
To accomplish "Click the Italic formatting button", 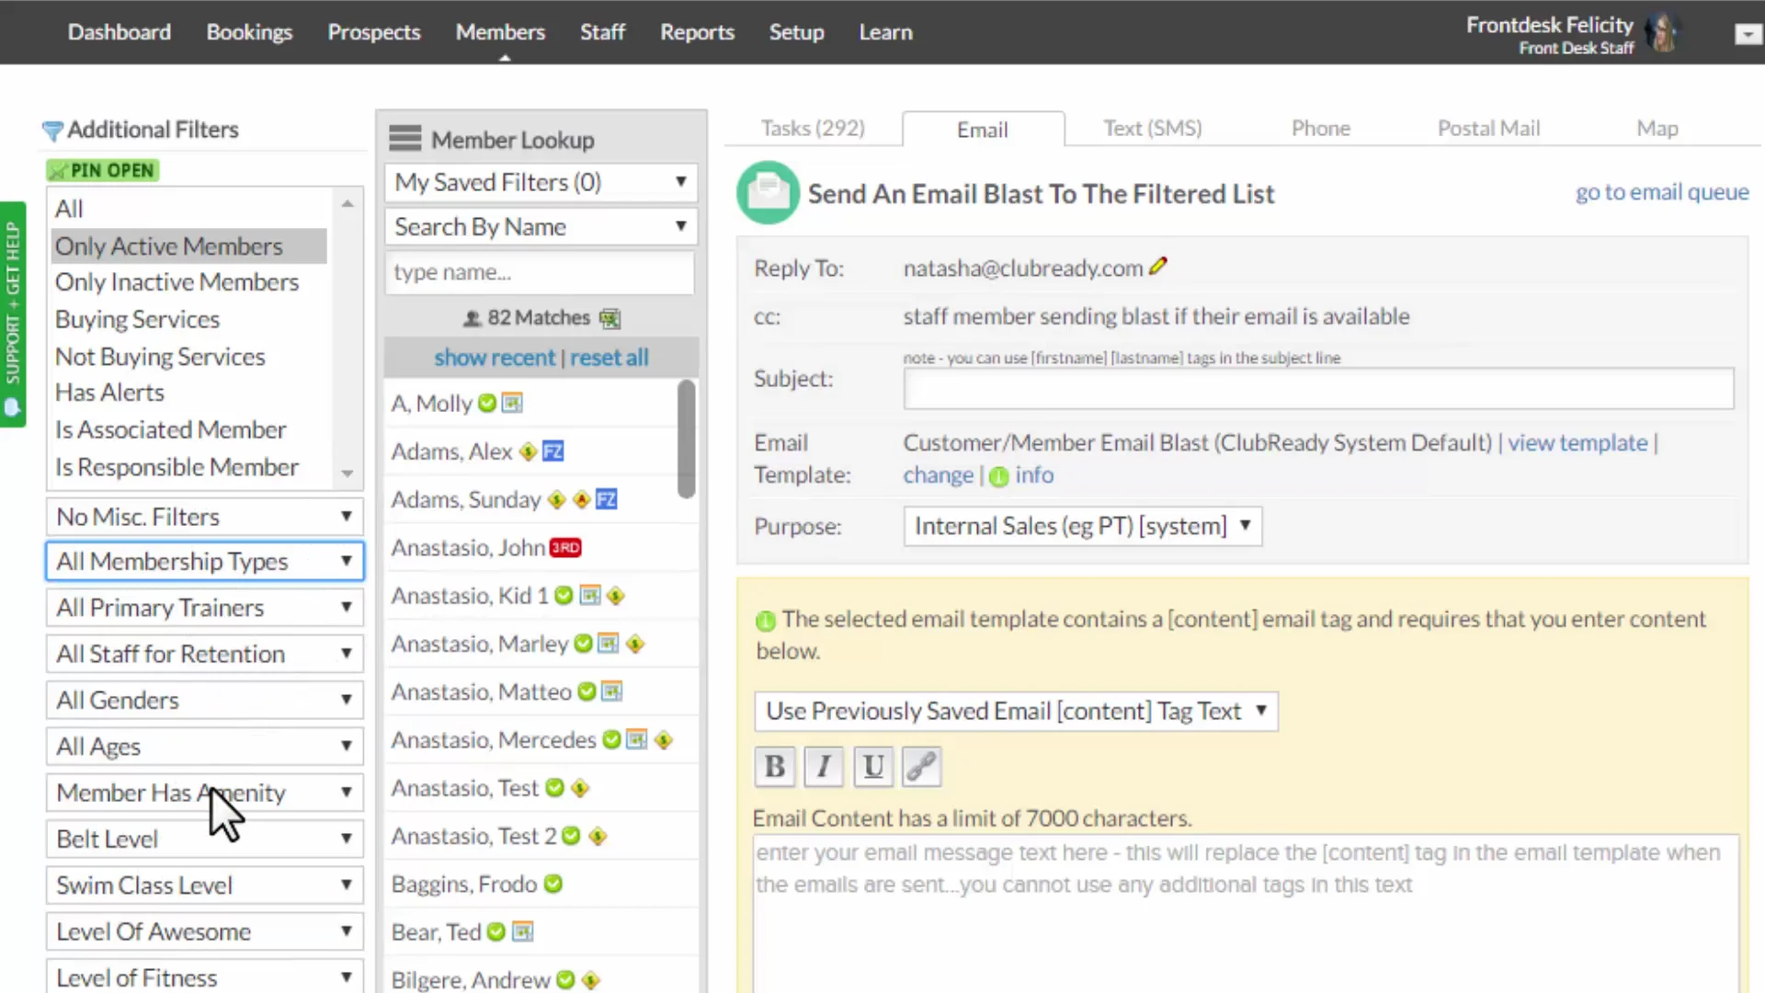I will click(x=824, y=766).
